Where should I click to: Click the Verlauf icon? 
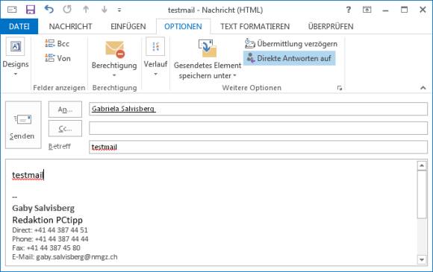click(x=155, y=46)
